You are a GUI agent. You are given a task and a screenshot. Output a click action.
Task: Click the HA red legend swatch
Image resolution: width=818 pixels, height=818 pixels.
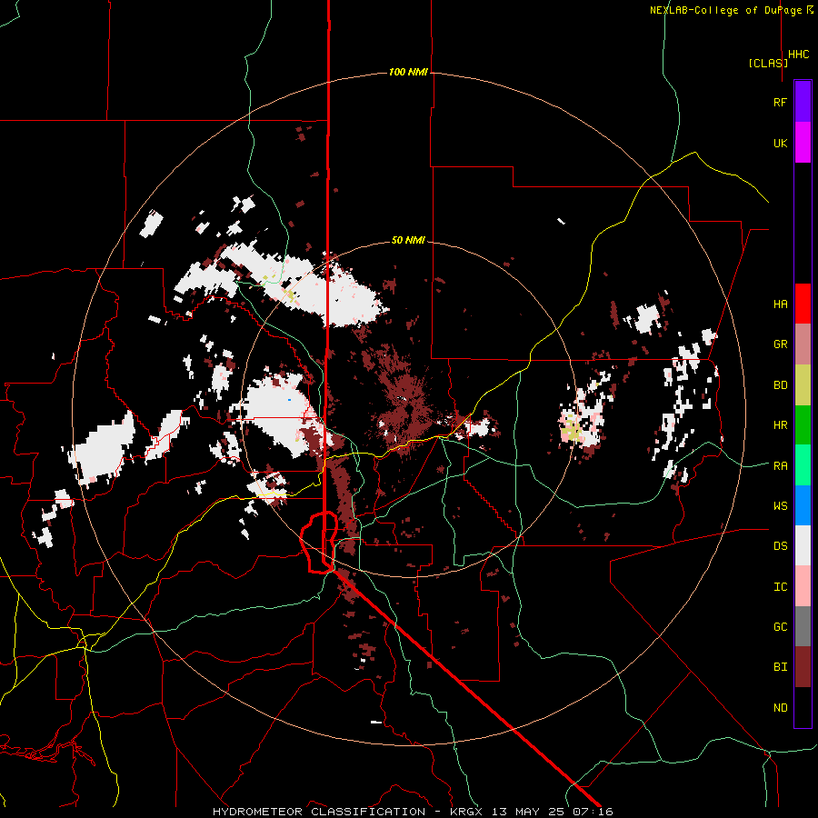(x=803, y=304)
